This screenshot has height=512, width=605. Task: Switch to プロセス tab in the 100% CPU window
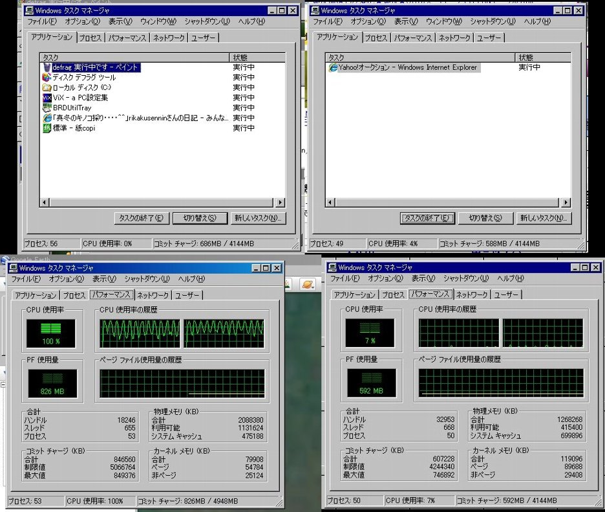74,295
